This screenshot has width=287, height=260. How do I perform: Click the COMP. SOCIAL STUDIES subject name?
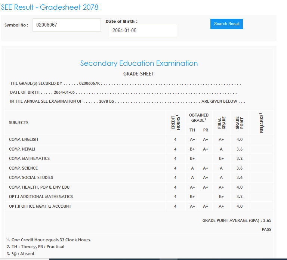[x=31, y=177]
